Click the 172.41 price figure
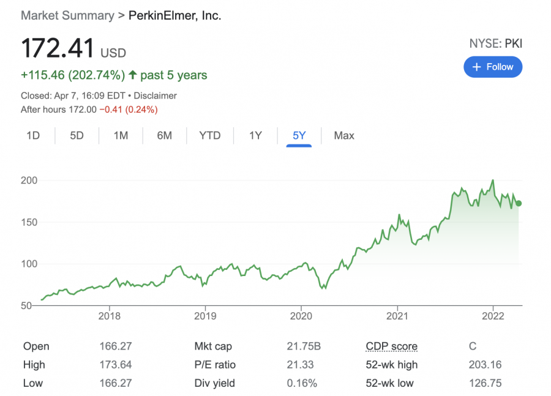The height and width of the screenshot is (396, 551). [58, 48]
